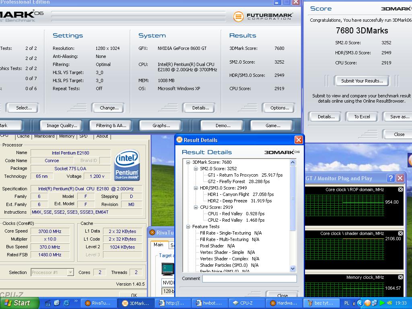Switch to Cache tab in CPU-Z
The image size is (412, 309).
click(x=23, y=136)
